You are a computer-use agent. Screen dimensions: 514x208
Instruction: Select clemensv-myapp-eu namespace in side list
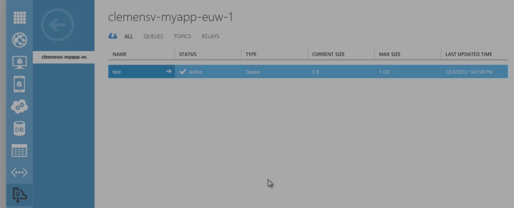tap(64, 57)
